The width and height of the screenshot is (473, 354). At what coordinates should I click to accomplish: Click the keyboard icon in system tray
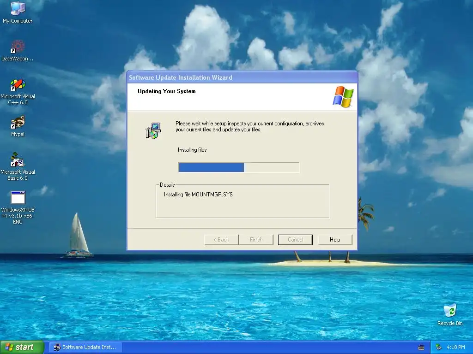point(421,348)
